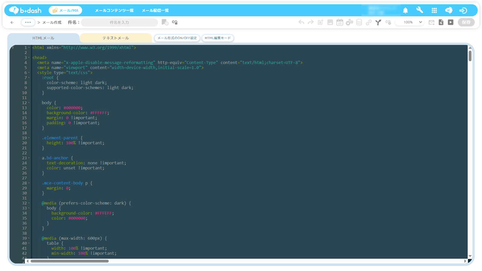Switch to the HTMLメール tab
Image resolution: width=482 pixels, height=271 pixels.
coord(43,38)
